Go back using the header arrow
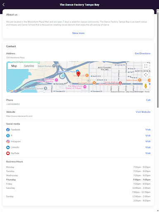Image resolution: width=159 pixels, height=212 pixels. 4,5
